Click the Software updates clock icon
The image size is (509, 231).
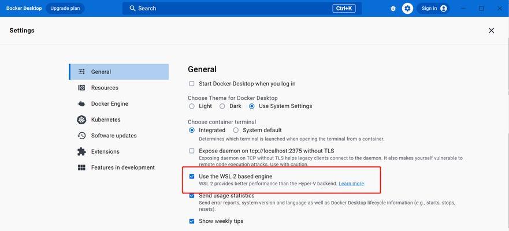point(82,136)
